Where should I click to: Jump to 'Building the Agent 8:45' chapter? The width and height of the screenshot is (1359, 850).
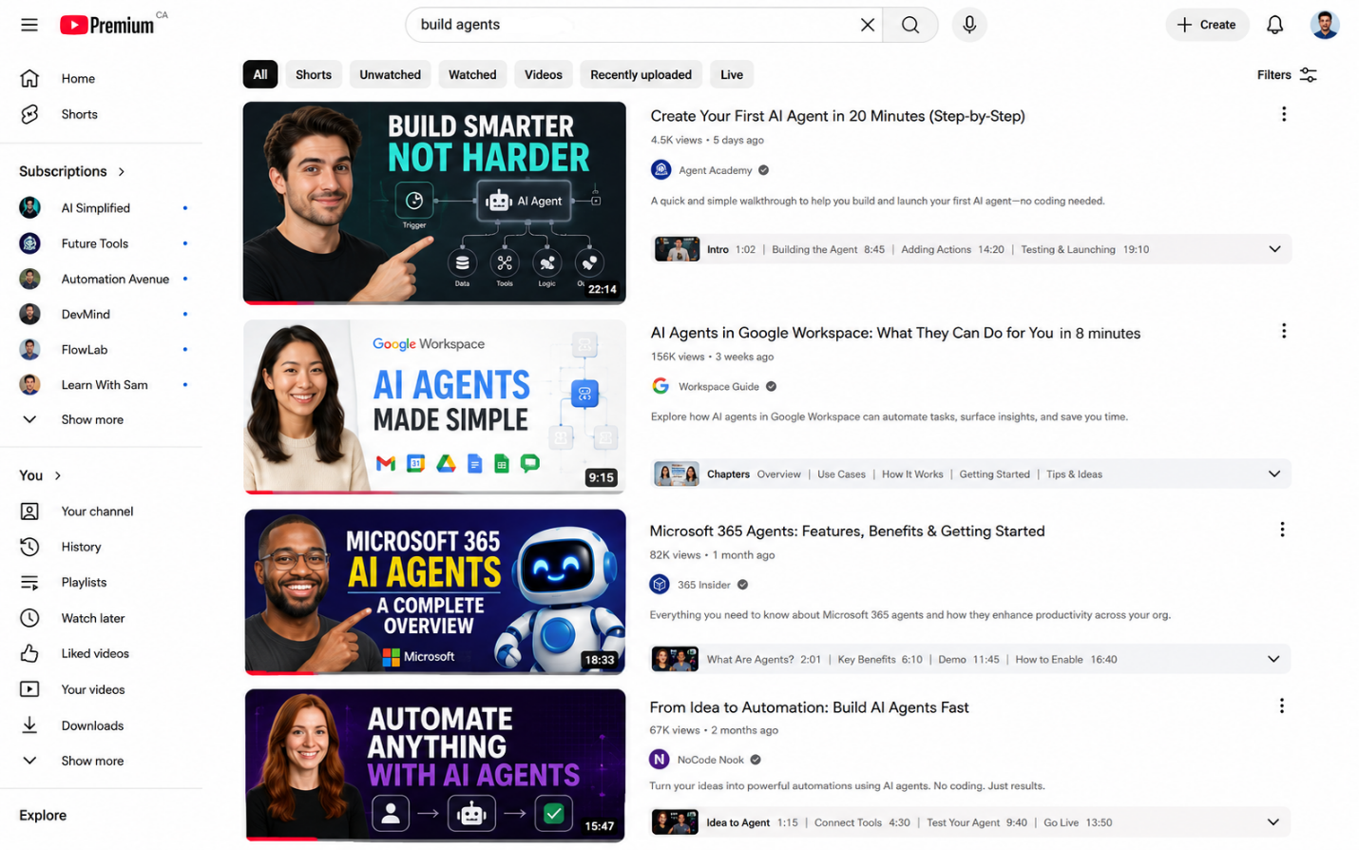[828, 250]
